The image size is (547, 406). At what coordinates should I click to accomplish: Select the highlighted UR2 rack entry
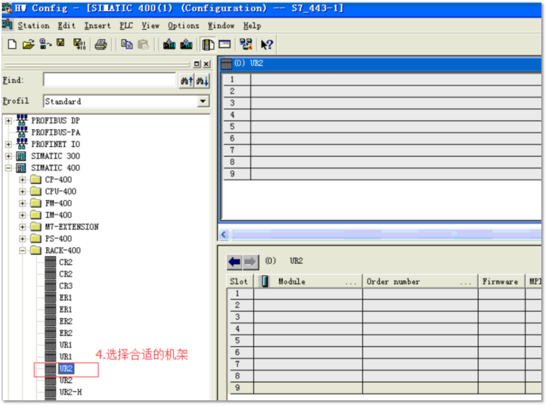tap(66, 369)
